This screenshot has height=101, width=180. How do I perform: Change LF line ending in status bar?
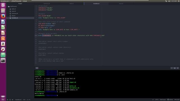tap(153, 100)
